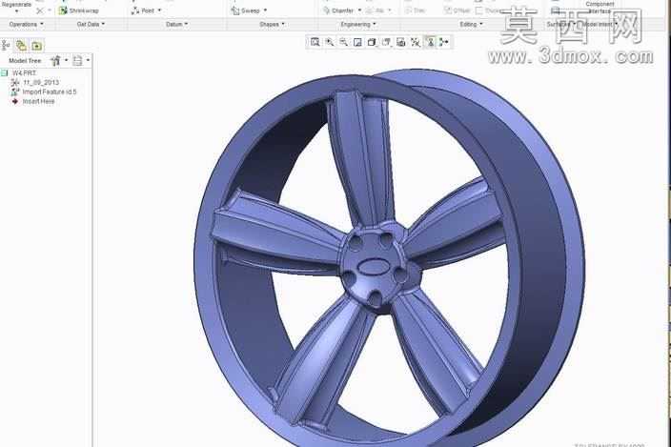Open the Display Style icon
671x447 pixels.
(372, 42)
